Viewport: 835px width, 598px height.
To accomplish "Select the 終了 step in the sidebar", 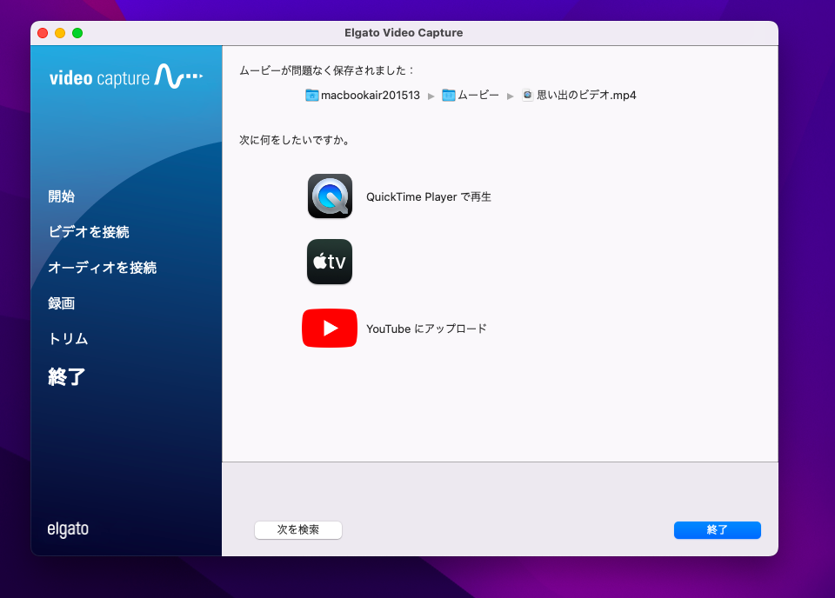I will click(x=67, y=377).
